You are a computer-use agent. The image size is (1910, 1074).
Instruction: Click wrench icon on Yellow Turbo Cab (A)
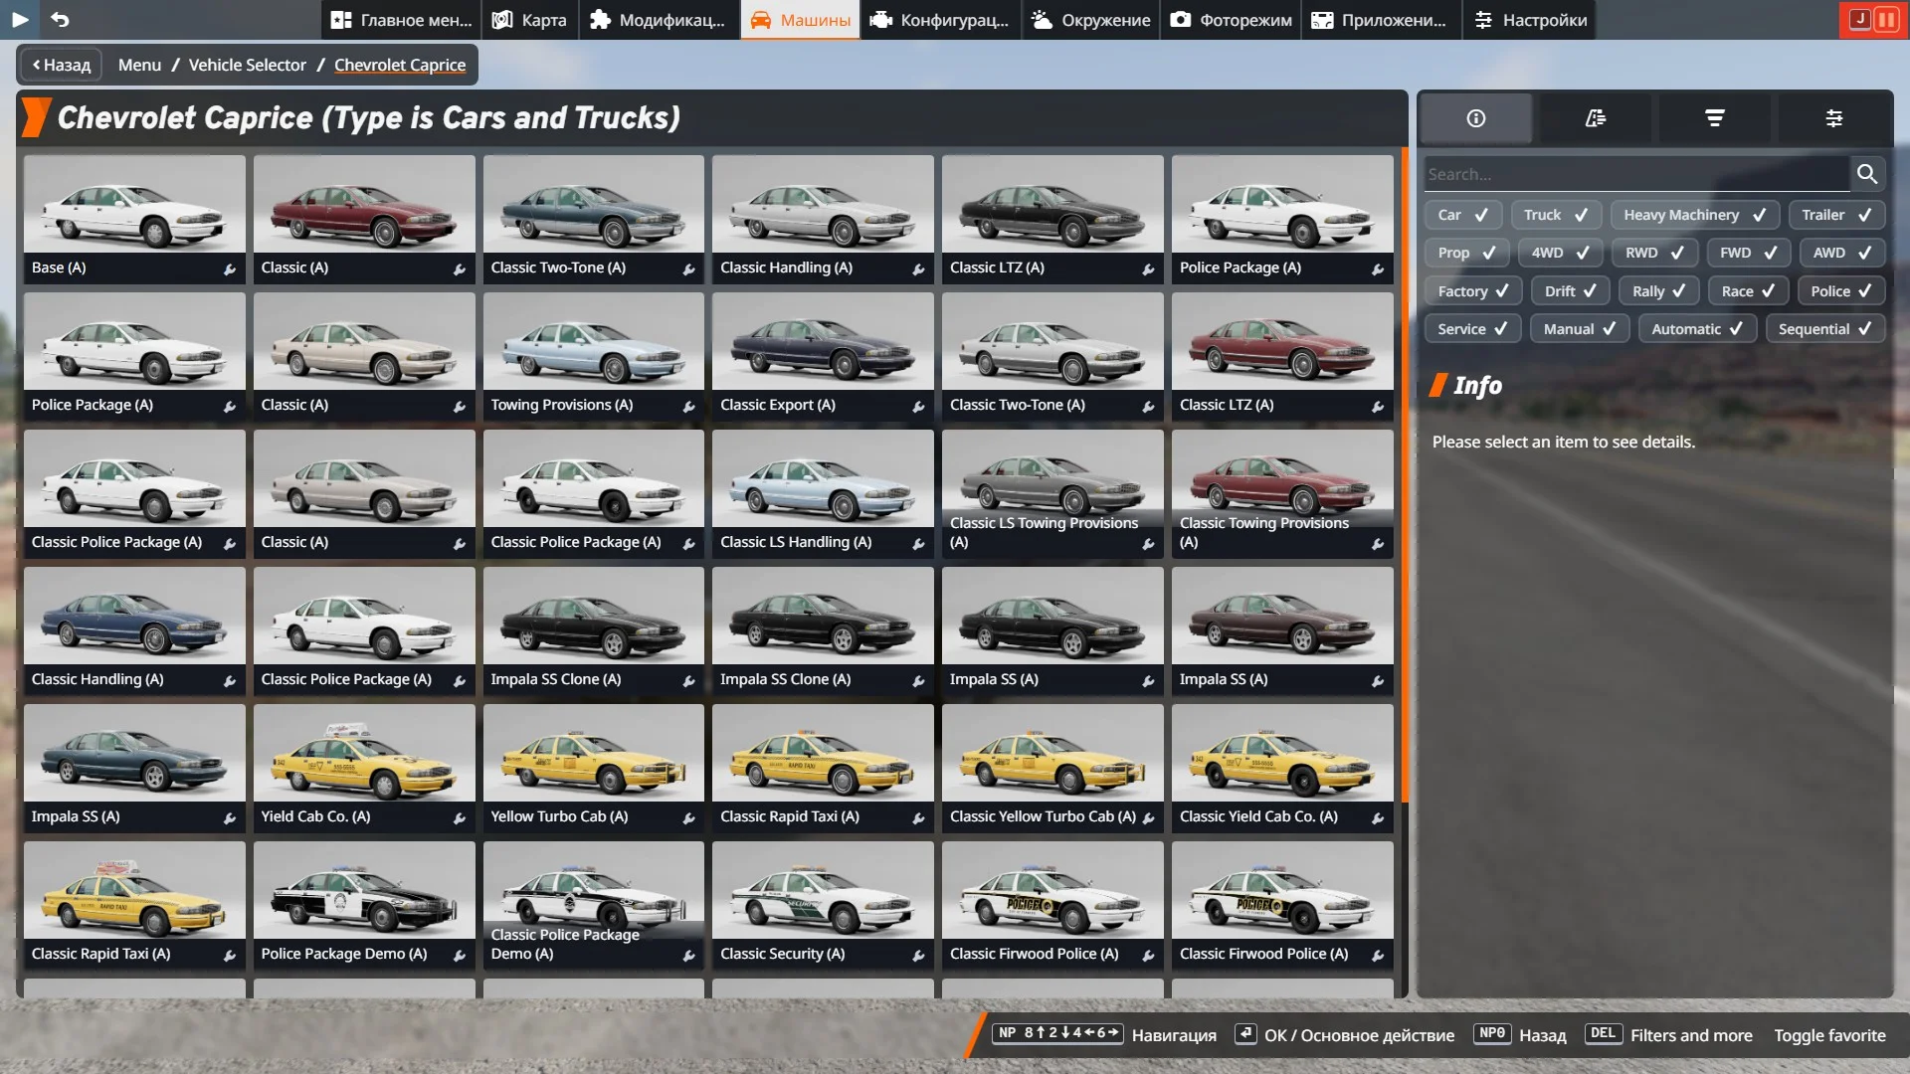click(x=688, y=817)
